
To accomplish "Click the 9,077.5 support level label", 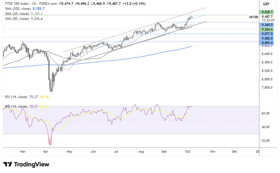I will pos(267,34).
